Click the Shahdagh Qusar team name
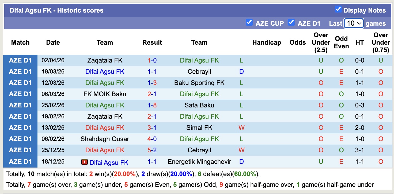This screenshot has width=394, height=194. pos(105,139)
